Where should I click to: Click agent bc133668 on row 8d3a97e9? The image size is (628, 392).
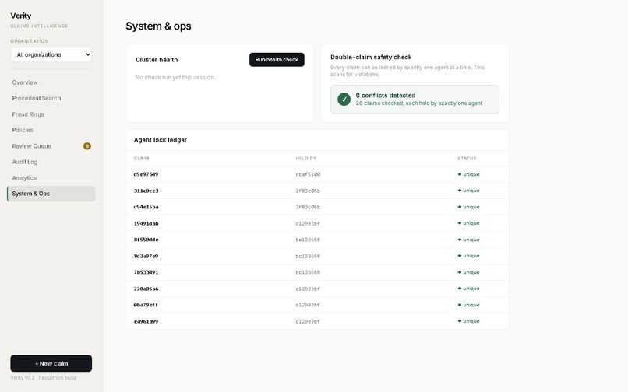pyautogui.click(x=308, y=256)
